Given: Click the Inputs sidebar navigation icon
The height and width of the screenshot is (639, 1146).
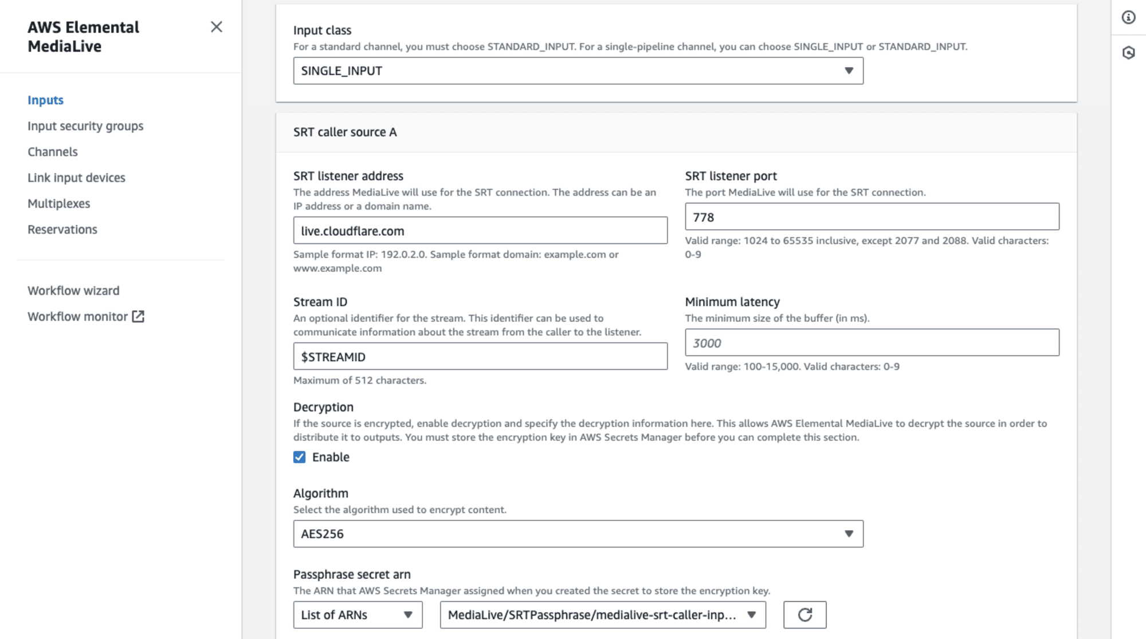Looking at the screenshot, I should 45,99.
